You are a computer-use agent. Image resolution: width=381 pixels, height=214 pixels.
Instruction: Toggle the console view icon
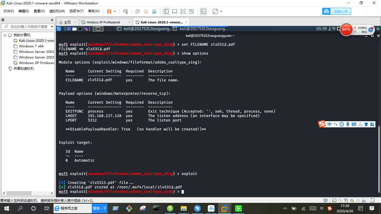(x=203, y=11)
